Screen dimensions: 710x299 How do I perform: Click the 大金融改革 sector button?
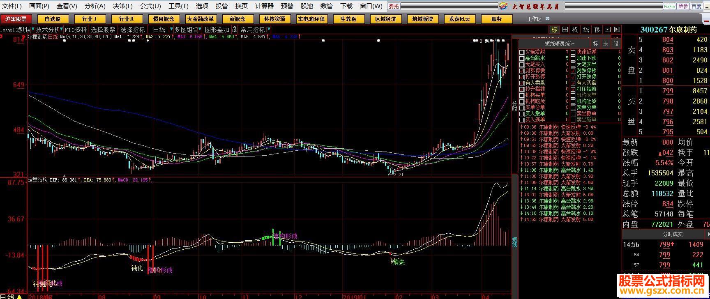201,19
